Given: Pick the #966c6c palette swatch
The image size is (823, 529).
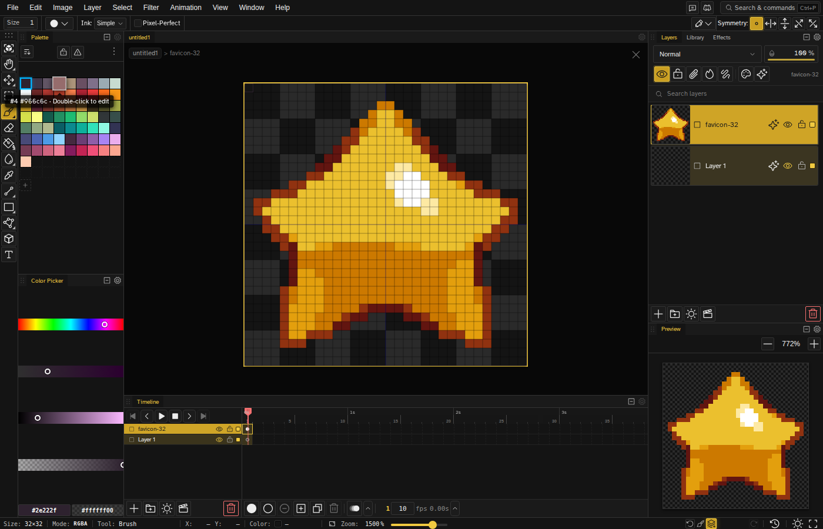Looking at the screenshot, I should point(59,83).
